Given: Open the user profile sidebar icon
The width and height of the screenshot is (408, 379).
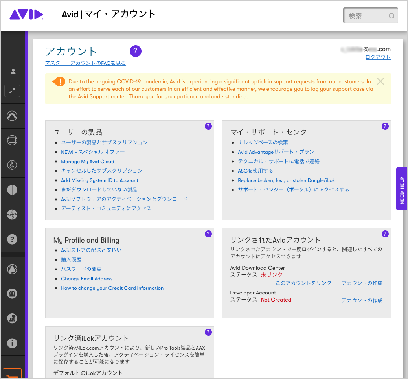Looking at the screenshot, I should coord(13,72).
